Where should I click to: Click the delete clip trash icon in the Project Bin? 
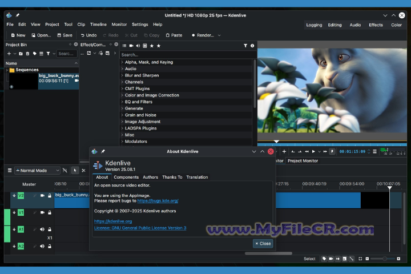pyautogui.click(x=27, y=54)
